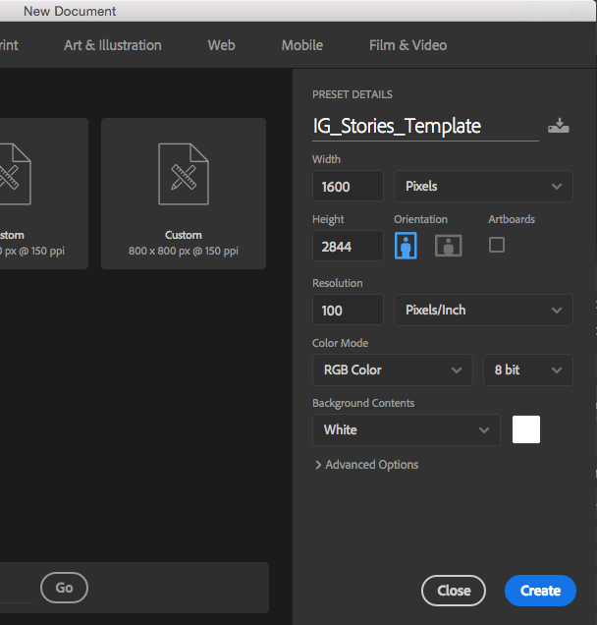Screen dimensions: 597x625
Task: Click the Create button
Action: tap(540, 591)
